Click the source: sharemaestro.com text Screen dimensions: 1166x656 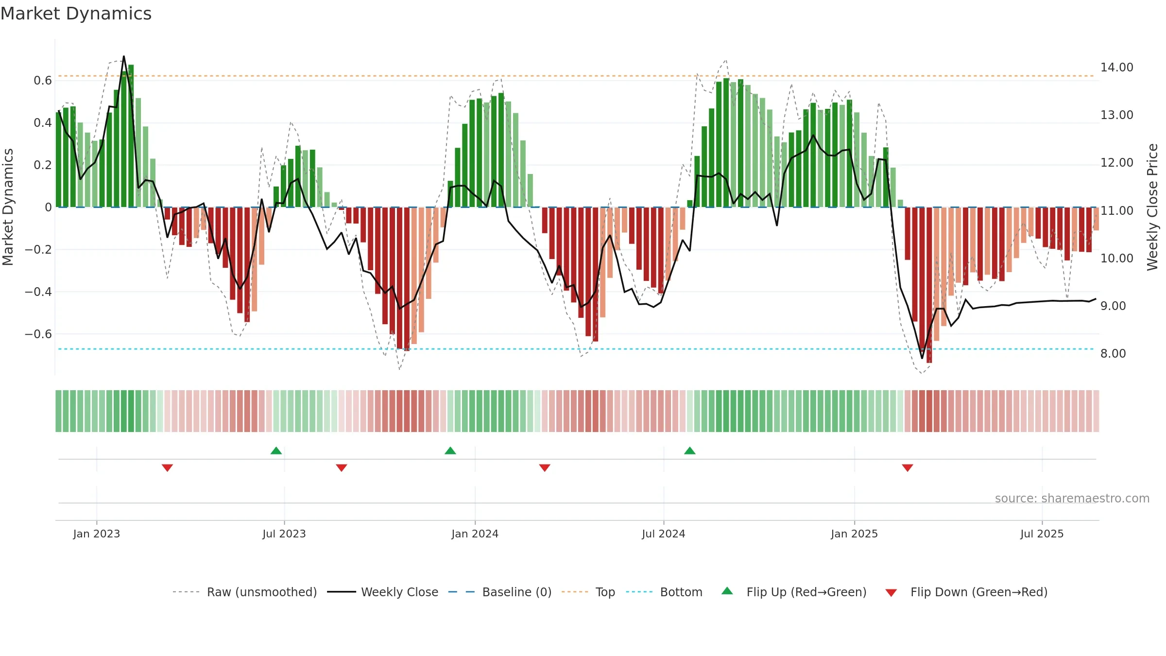point(1072,498)
